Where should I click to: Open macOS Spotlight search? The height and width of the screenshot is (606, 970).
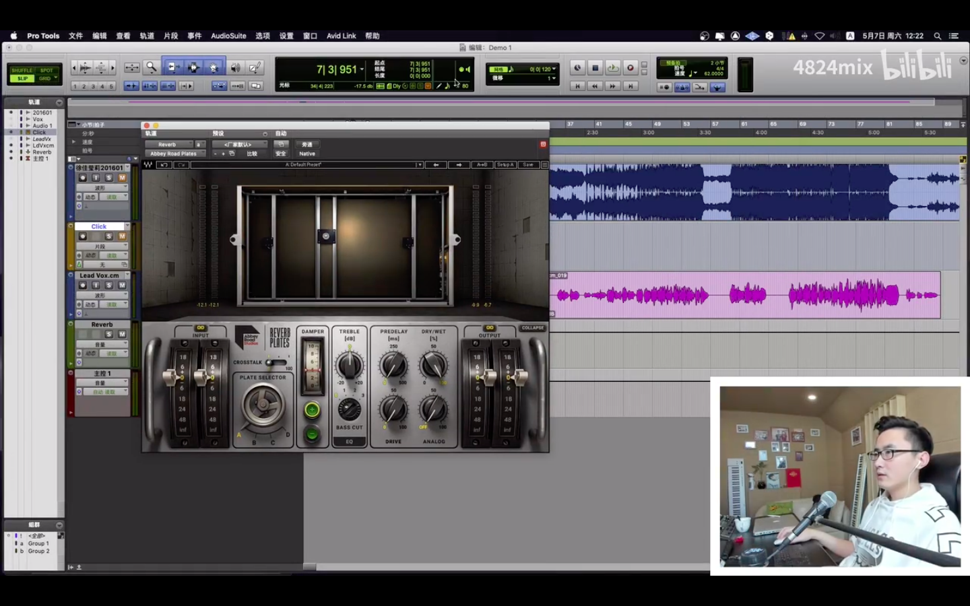coord(937,36)
